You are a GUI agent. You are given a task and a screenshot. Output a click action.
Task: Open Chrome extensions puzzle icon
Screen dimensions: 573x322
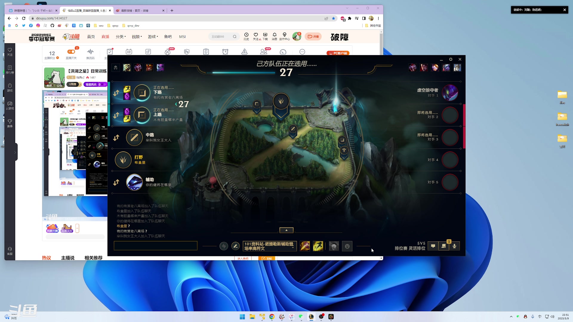[x=350, y=18]
